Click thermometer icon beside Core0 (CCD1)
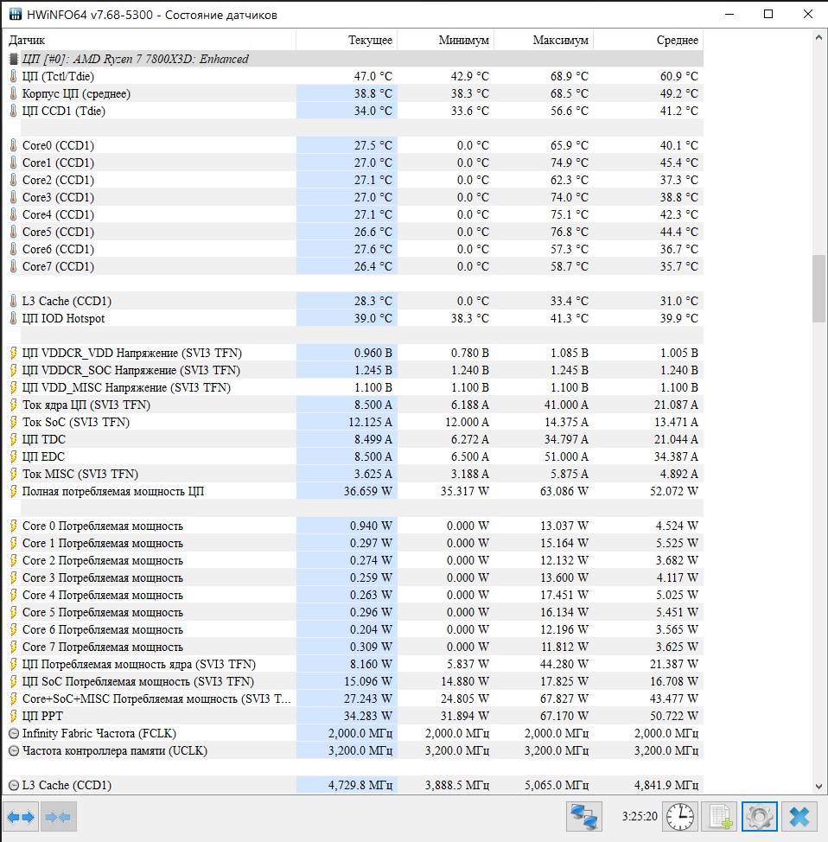Screen dimensions: 828x842 [x=14, y=145]
